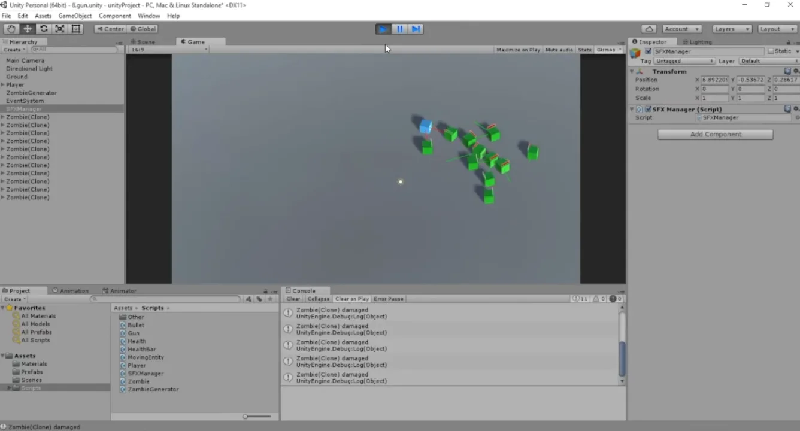The width and height of the screenshot is (800, 431).
Task: Select the Rotate tool in toolbar
Action: [x=44, y=29]
